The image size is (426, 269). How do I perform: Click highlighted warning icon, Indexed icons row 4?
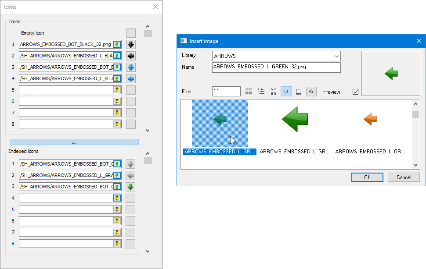click(117, 198)
